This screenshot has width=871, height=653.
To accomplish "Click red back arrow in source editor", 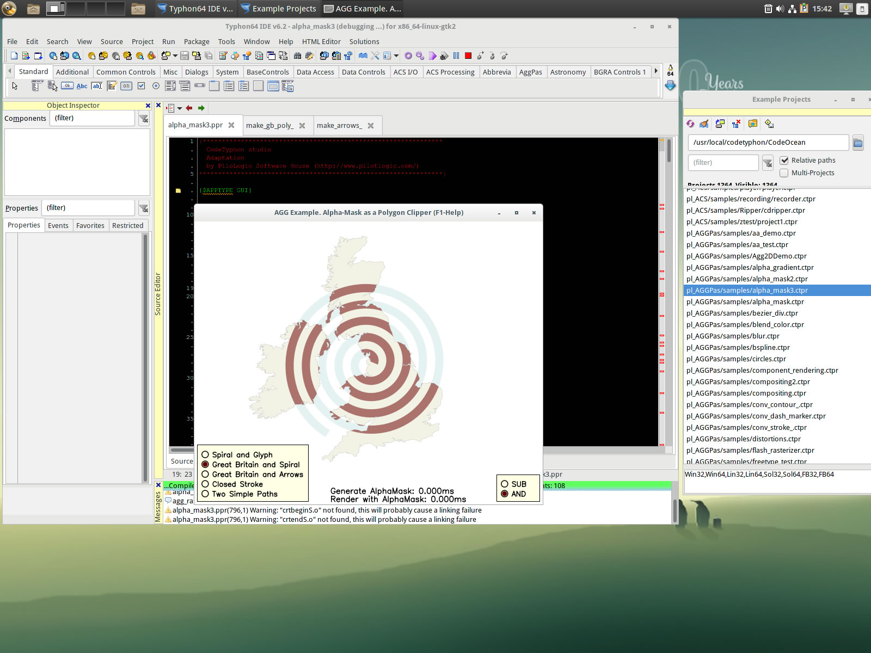I will [189, 108].
